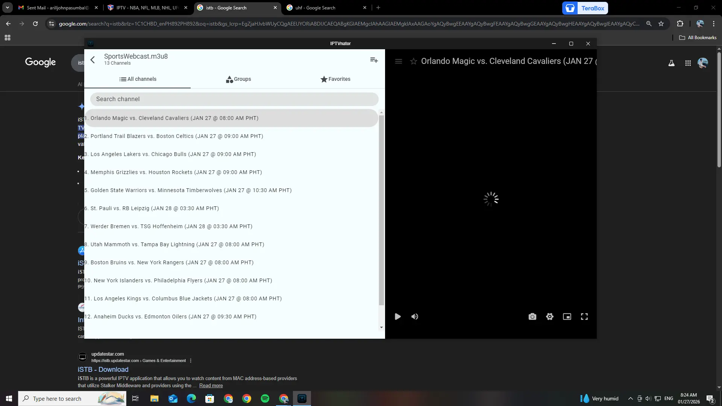Switch to the IPTV - NBA, NFL browser tab
The height and width of the screenshot is (406, 722).
point(147,8)
